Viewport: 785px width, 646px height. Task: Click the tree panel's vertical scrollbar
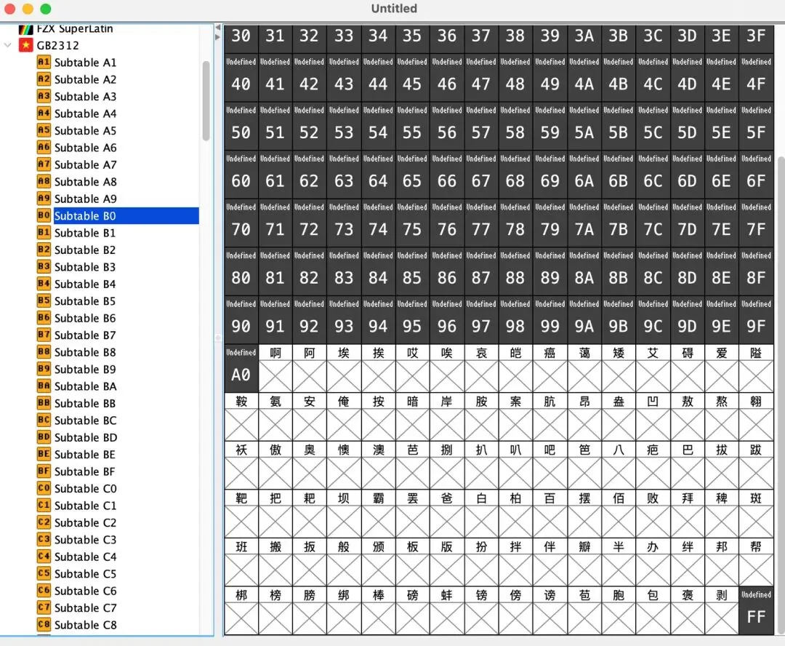click(206, 100)
